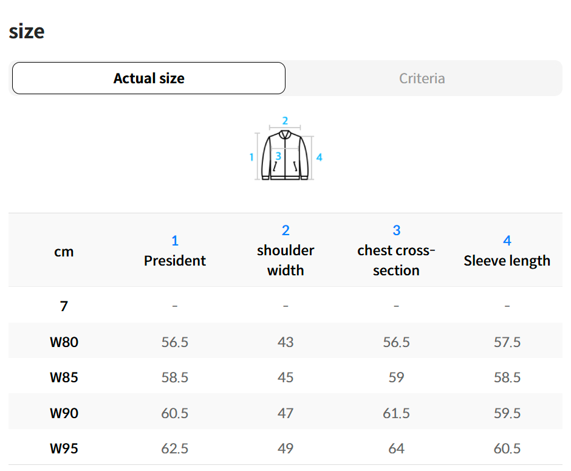Click the W85 size row label
571x471 pixels.
64,377
